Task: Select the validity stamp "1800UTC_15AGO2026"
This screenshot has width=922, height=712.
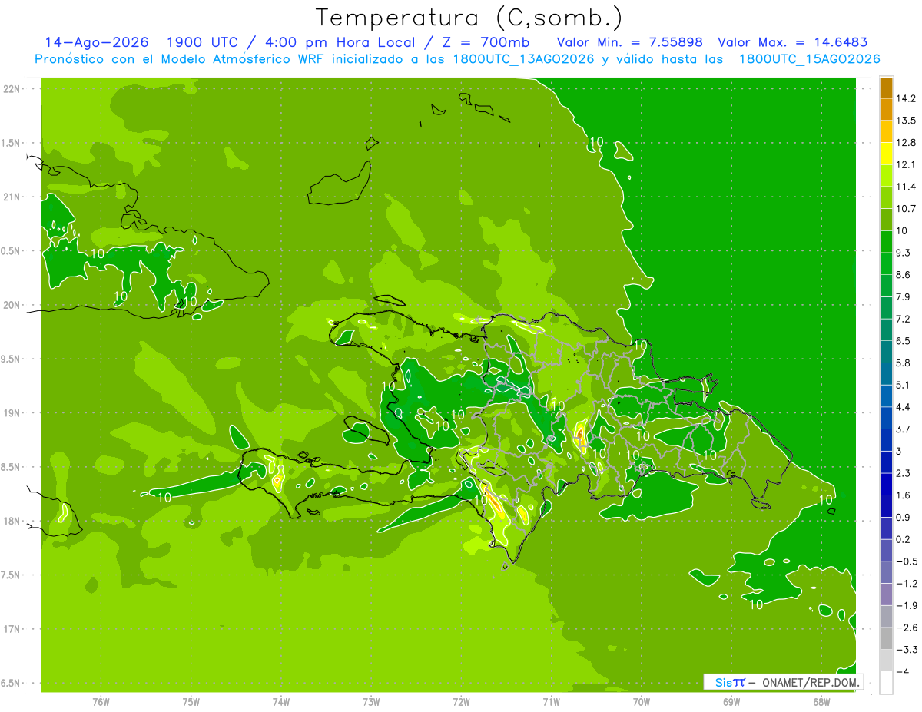Action: point(809,59)
